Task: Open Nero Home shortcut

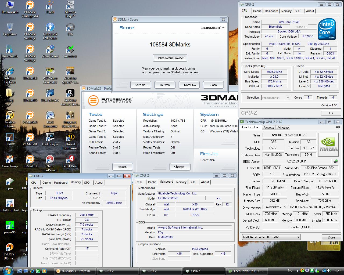Action: coord(50,51)
